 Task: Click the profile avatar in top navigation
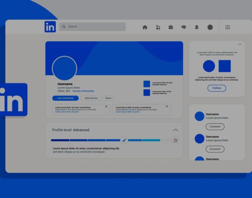click(210, 27)
